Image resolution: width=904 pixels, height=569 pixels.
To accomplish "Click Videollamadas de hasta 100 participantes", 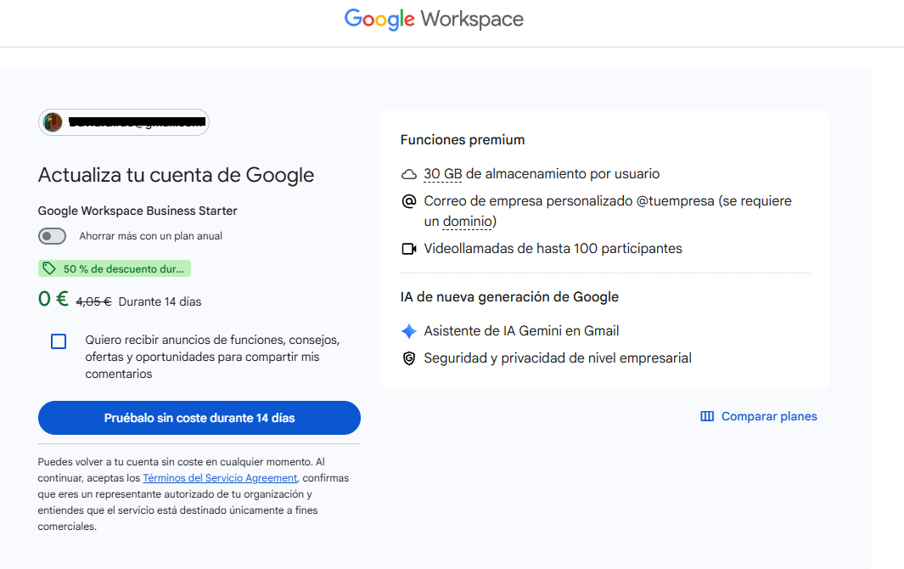I will 553,249.
